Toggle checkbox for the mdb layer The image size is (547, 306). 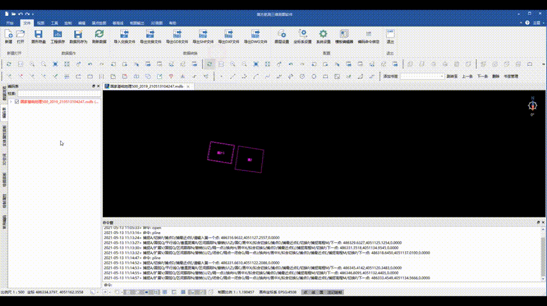coord(17,101)
